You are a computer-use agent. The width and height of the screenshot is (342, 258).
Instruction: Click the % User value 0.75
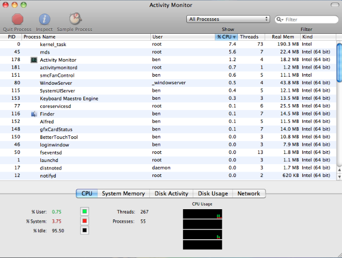point(56,212)
